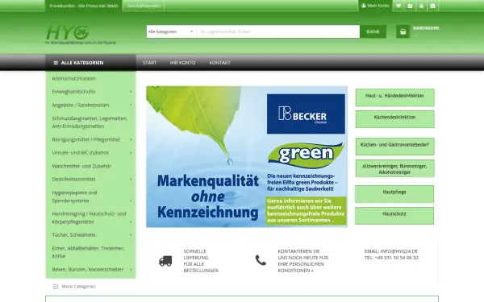This screenshot has height=302, width=484.
Task: Open the Desinfektionsmittel category
Action: pyautogui.click(x=73, y=179)
